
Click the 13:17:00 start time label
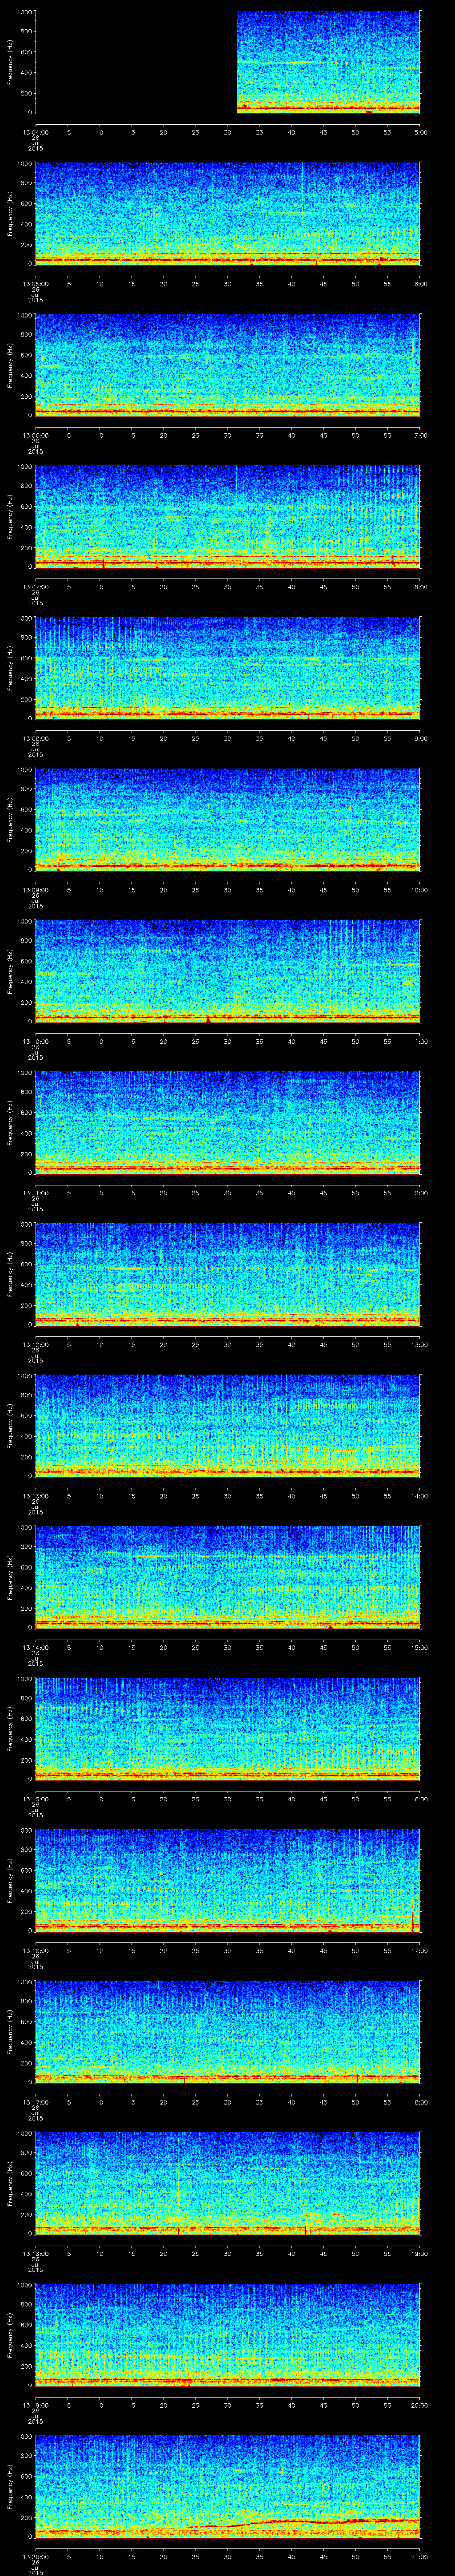click(x=35, y=2102)
